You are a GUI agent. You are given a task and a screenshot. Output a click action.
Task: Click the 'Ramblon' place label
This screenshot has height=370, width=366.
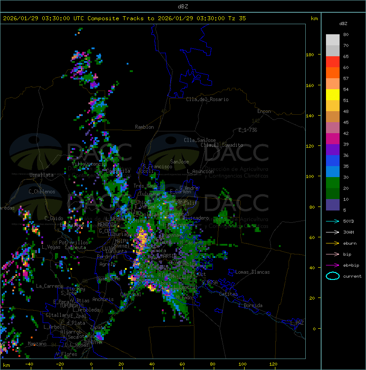[144, 127]
